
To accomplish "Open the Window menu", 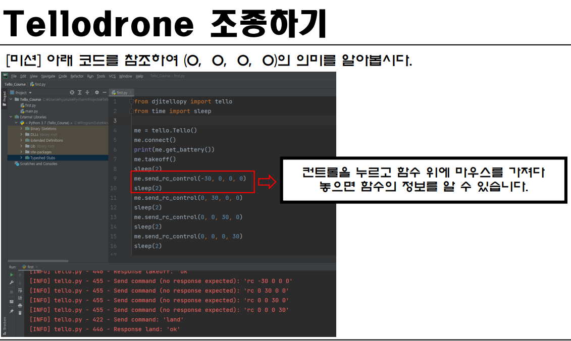I will pos(125,76).
